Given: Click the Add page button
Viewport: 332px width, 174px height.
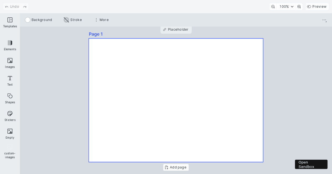Looking at the screenshot, I should pyautogui.click(x=176, y=167).
